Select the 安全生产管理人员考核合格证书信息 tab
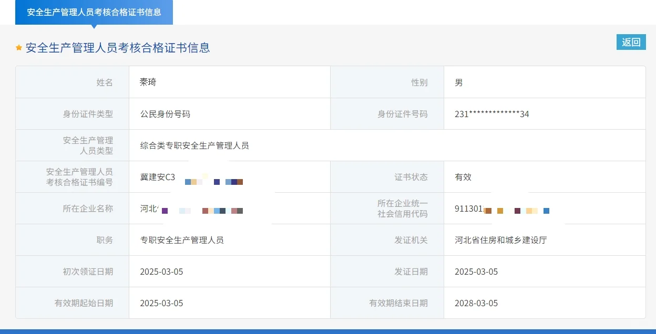This screenshot has height=334, width=656. (x=94, y=12)
